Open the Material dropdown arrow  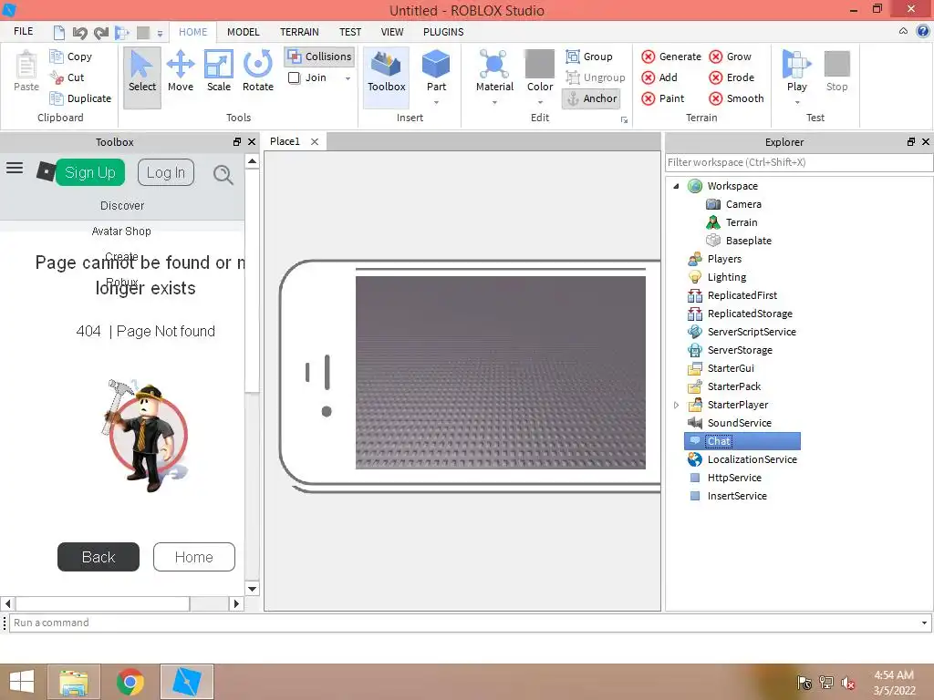point(494,102)
